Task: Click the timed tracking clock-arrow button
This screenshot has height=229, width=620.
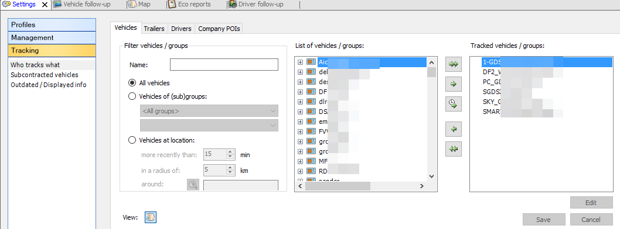Action: [x=454, y=104]
